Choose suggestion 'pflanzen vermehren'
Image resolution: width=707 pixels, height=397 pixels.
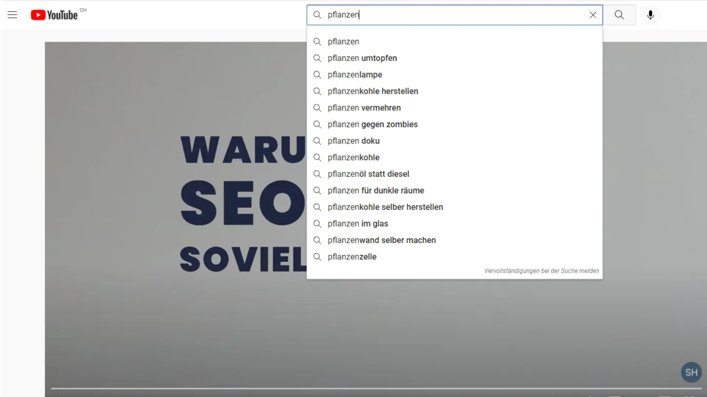tap(454, 108)
